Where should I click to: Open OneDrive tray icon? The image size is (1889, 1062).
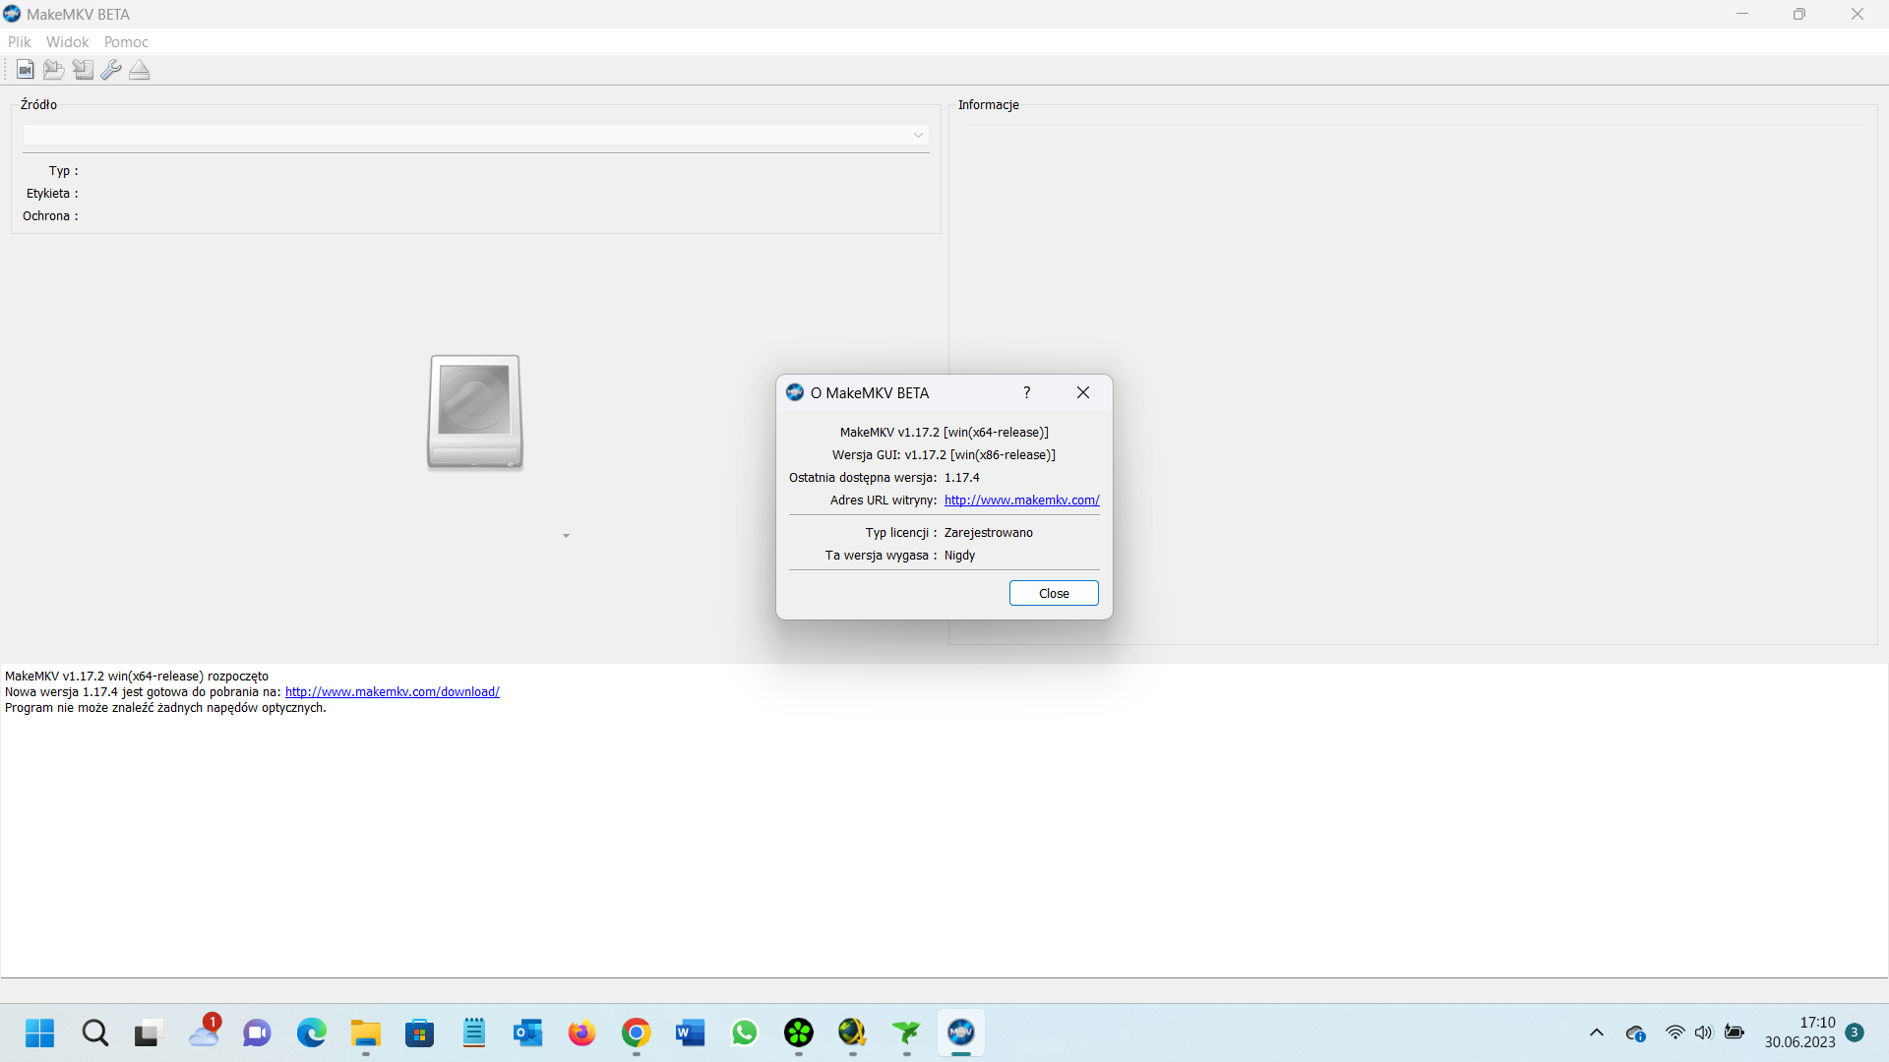[x=1636, y=1033]
